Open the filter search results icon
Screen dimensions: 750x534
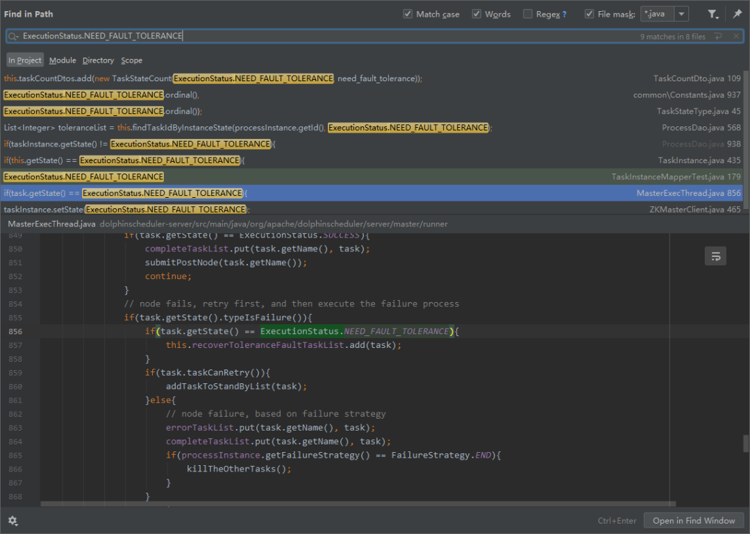coord(712,14)
